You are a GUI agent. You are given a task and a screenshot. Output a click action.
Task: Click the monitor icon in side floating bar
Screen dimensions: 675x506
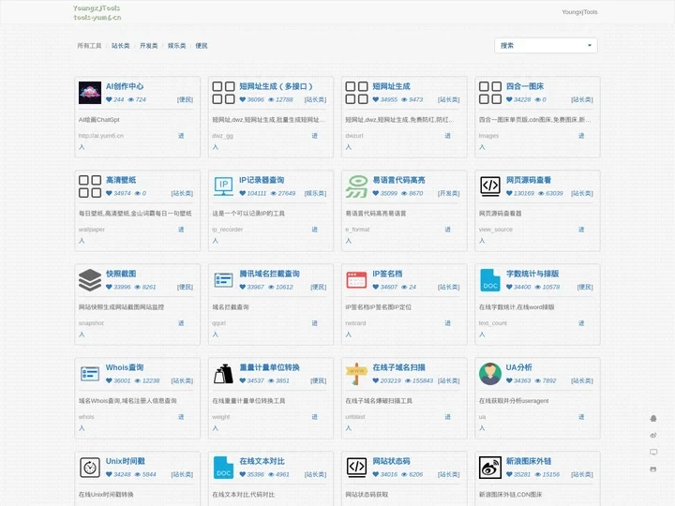(653, 452)
